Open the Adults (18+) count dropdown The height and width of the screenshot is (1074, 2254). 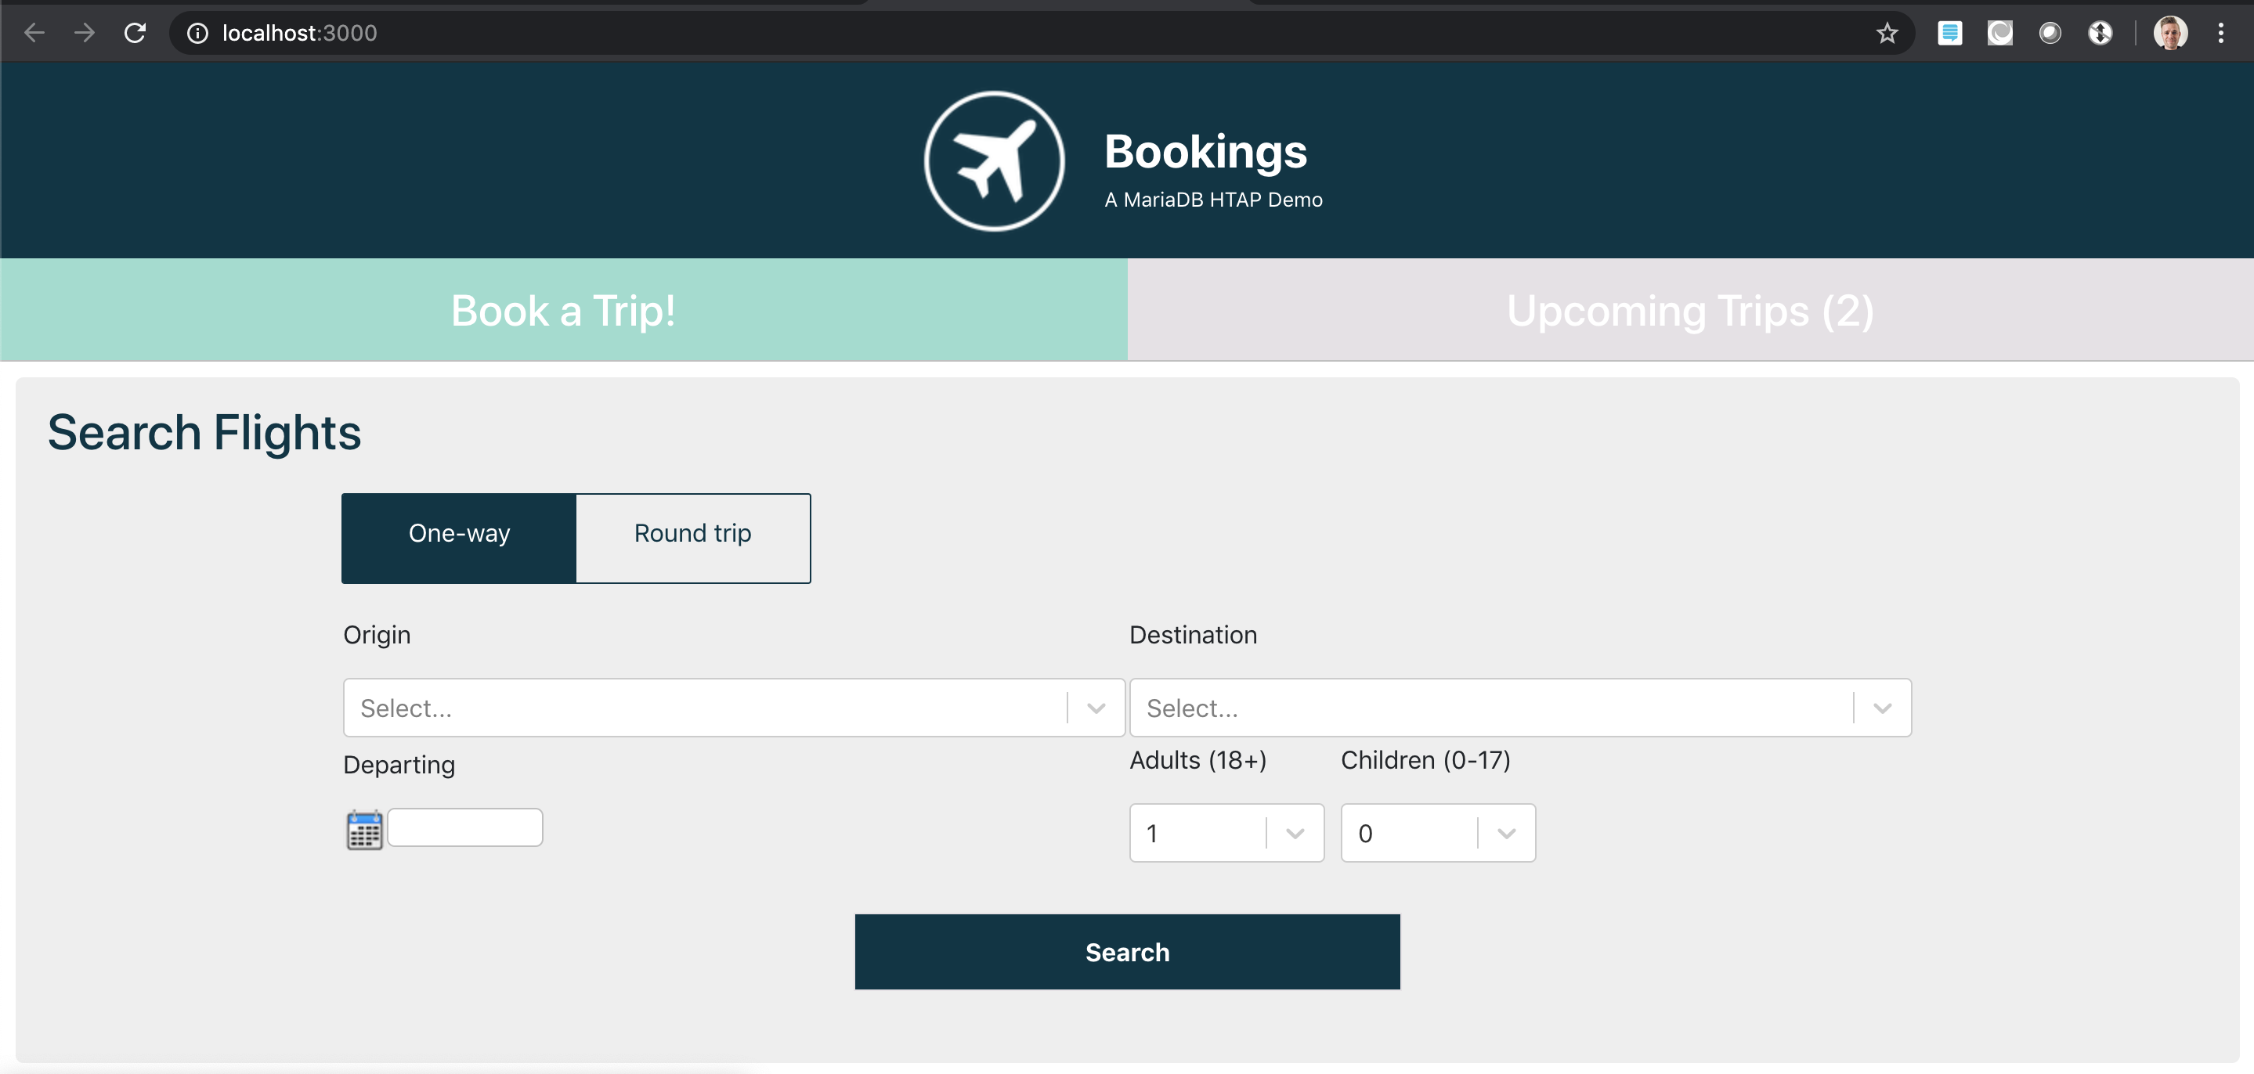coord(1226,833)
